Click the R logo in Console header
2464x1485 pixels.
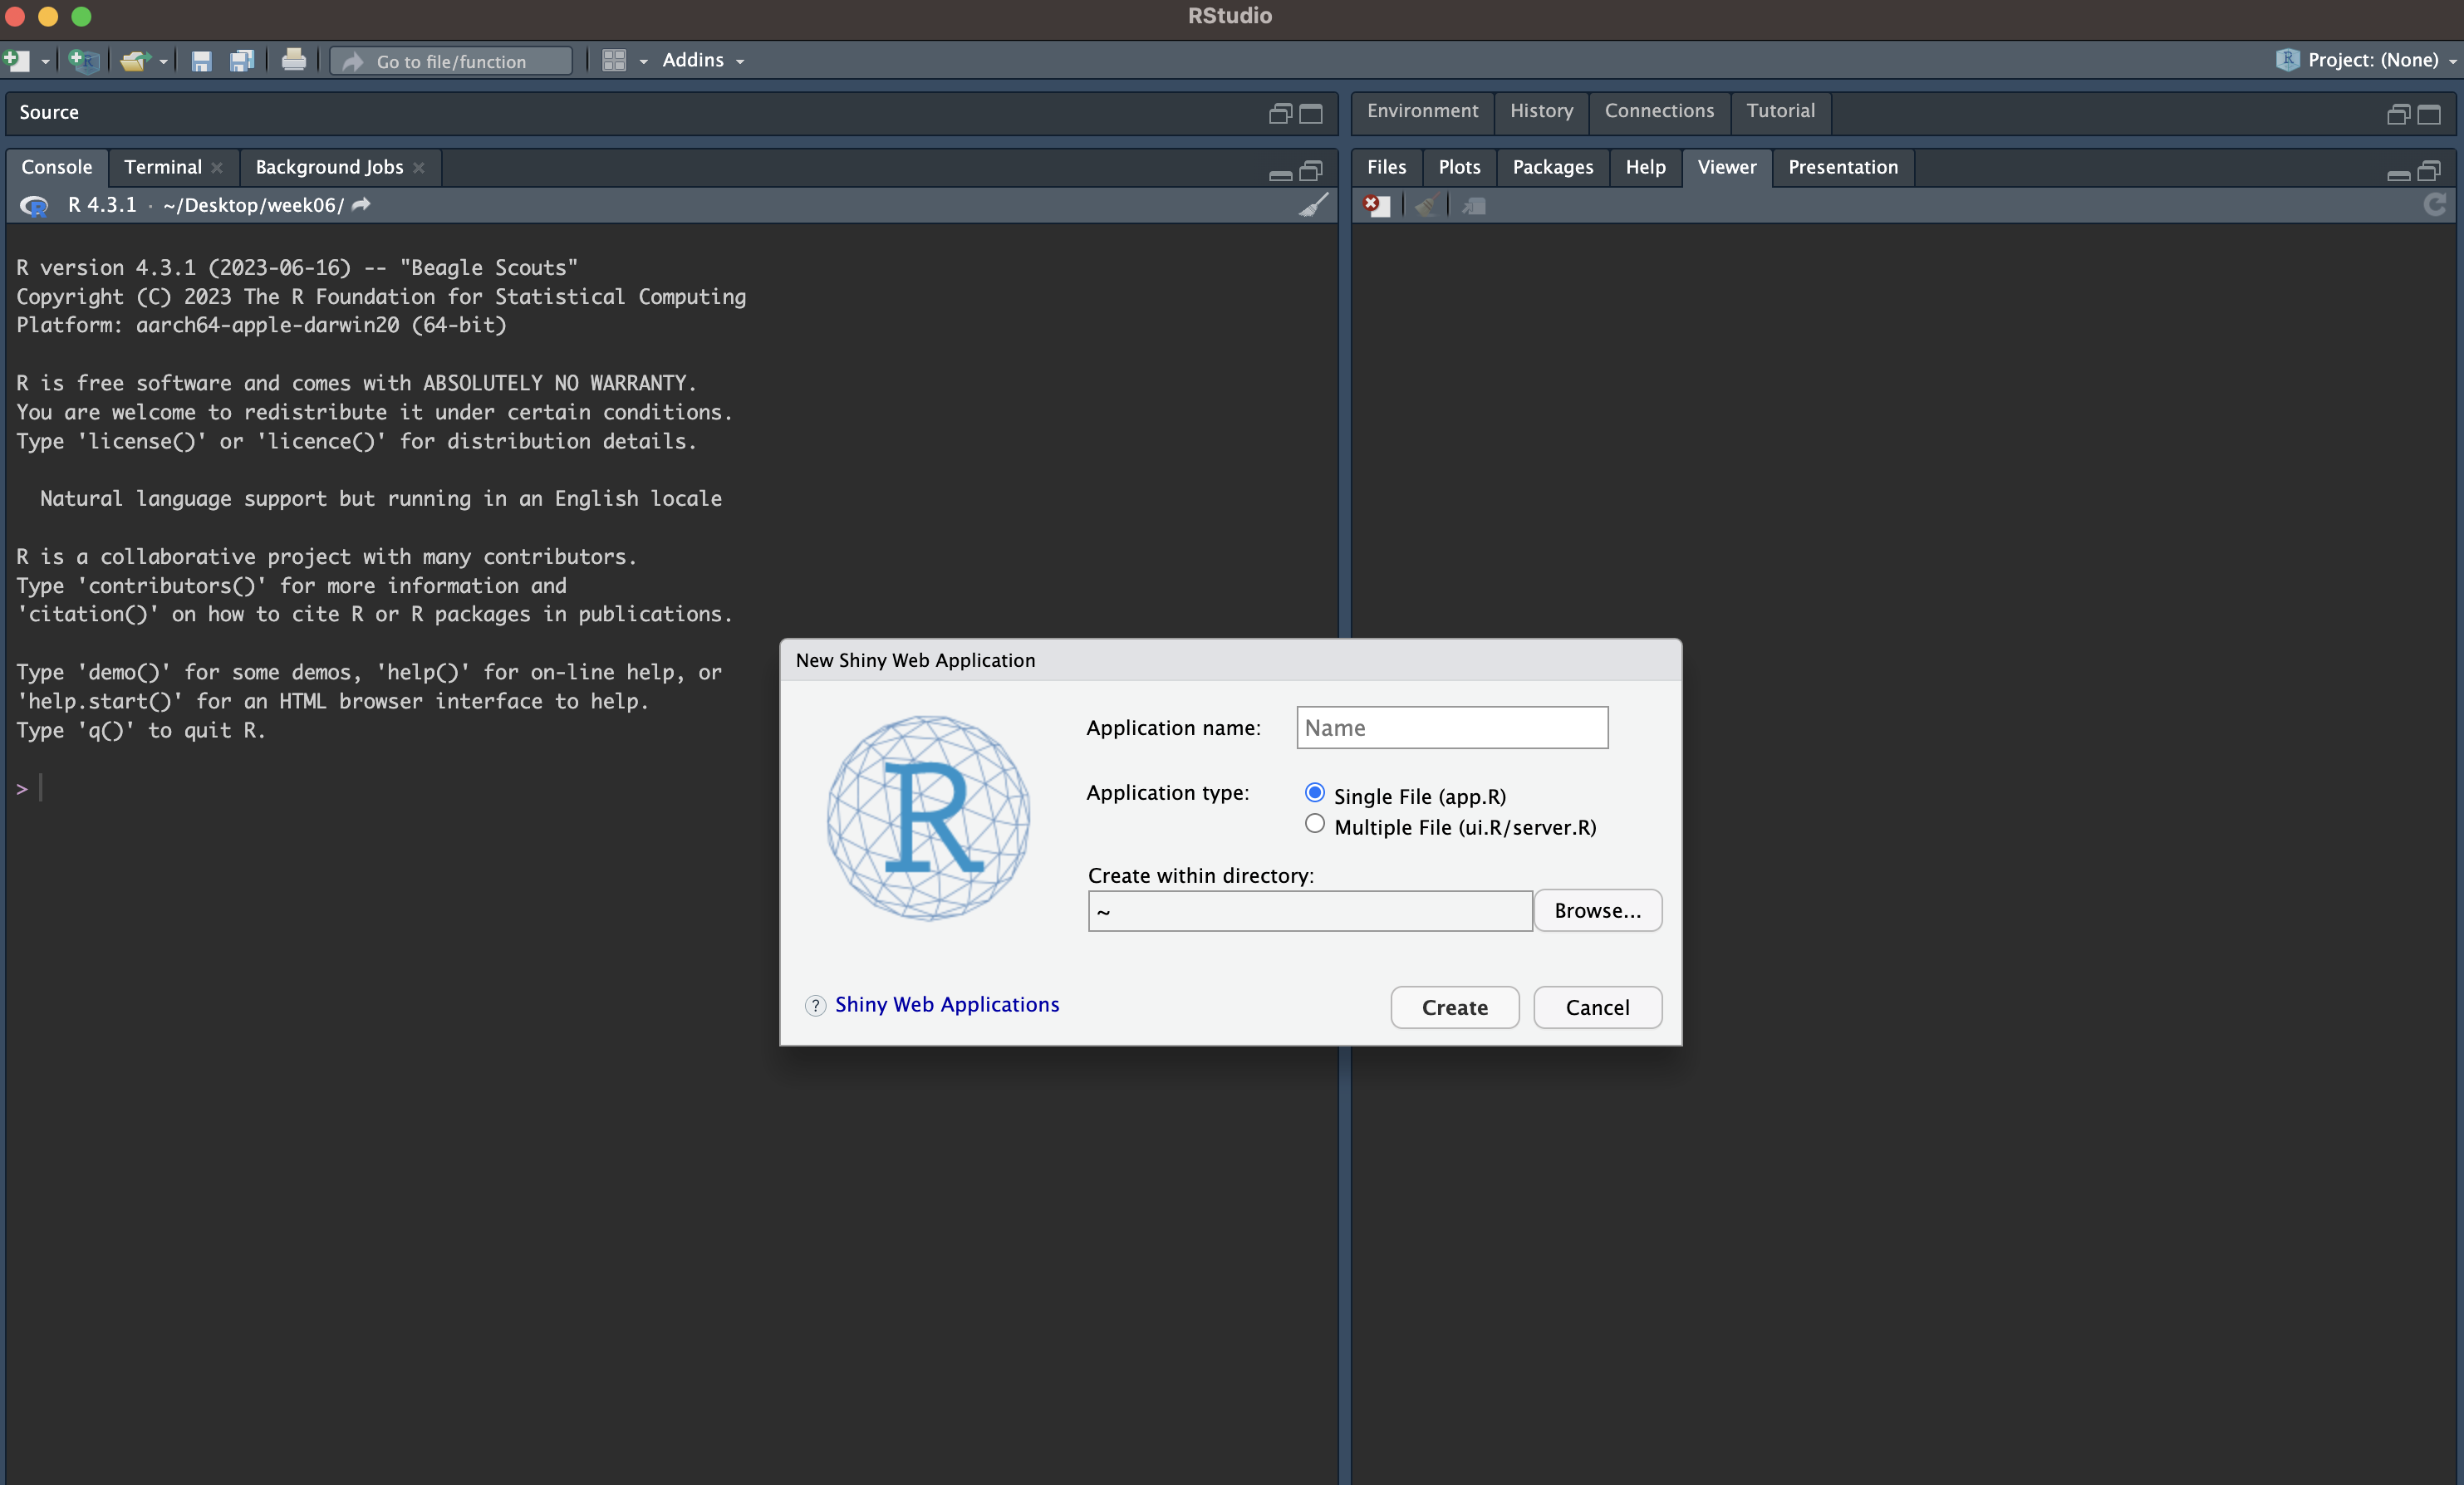pos(34,206)
